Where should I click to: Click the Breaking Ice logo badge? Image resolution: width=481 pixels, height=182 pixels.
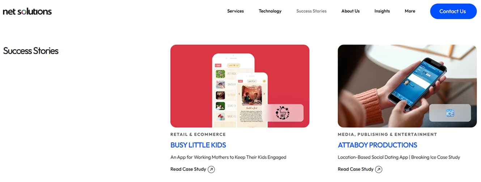click(x=450, y=113)
